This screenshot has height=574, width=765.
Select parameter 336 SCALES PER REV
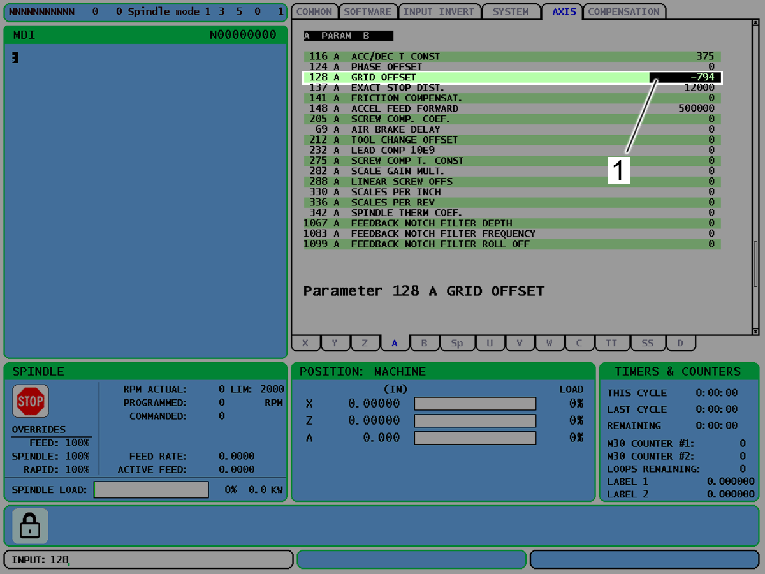click(x=512, y=202)
